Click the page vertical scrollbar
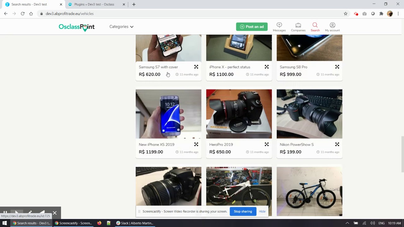 (402, 154)
